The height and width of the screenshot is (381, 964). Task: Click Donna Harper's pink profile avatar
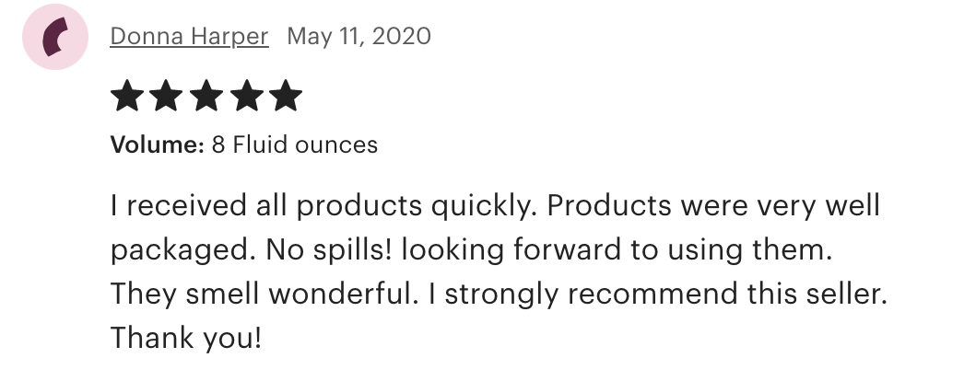pos(54,40)
